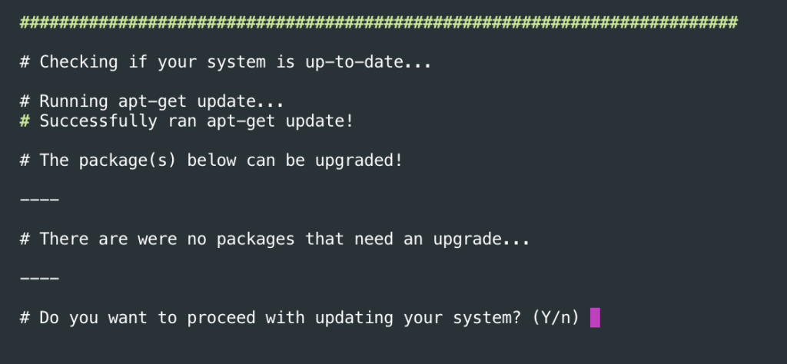
Task: Click the green hash border line at top
Action: coord(378,22)
